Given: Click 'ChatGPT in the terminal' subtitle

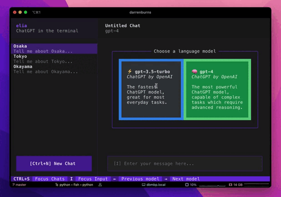Looking at the screenshot, I should [x=47, y=31].
